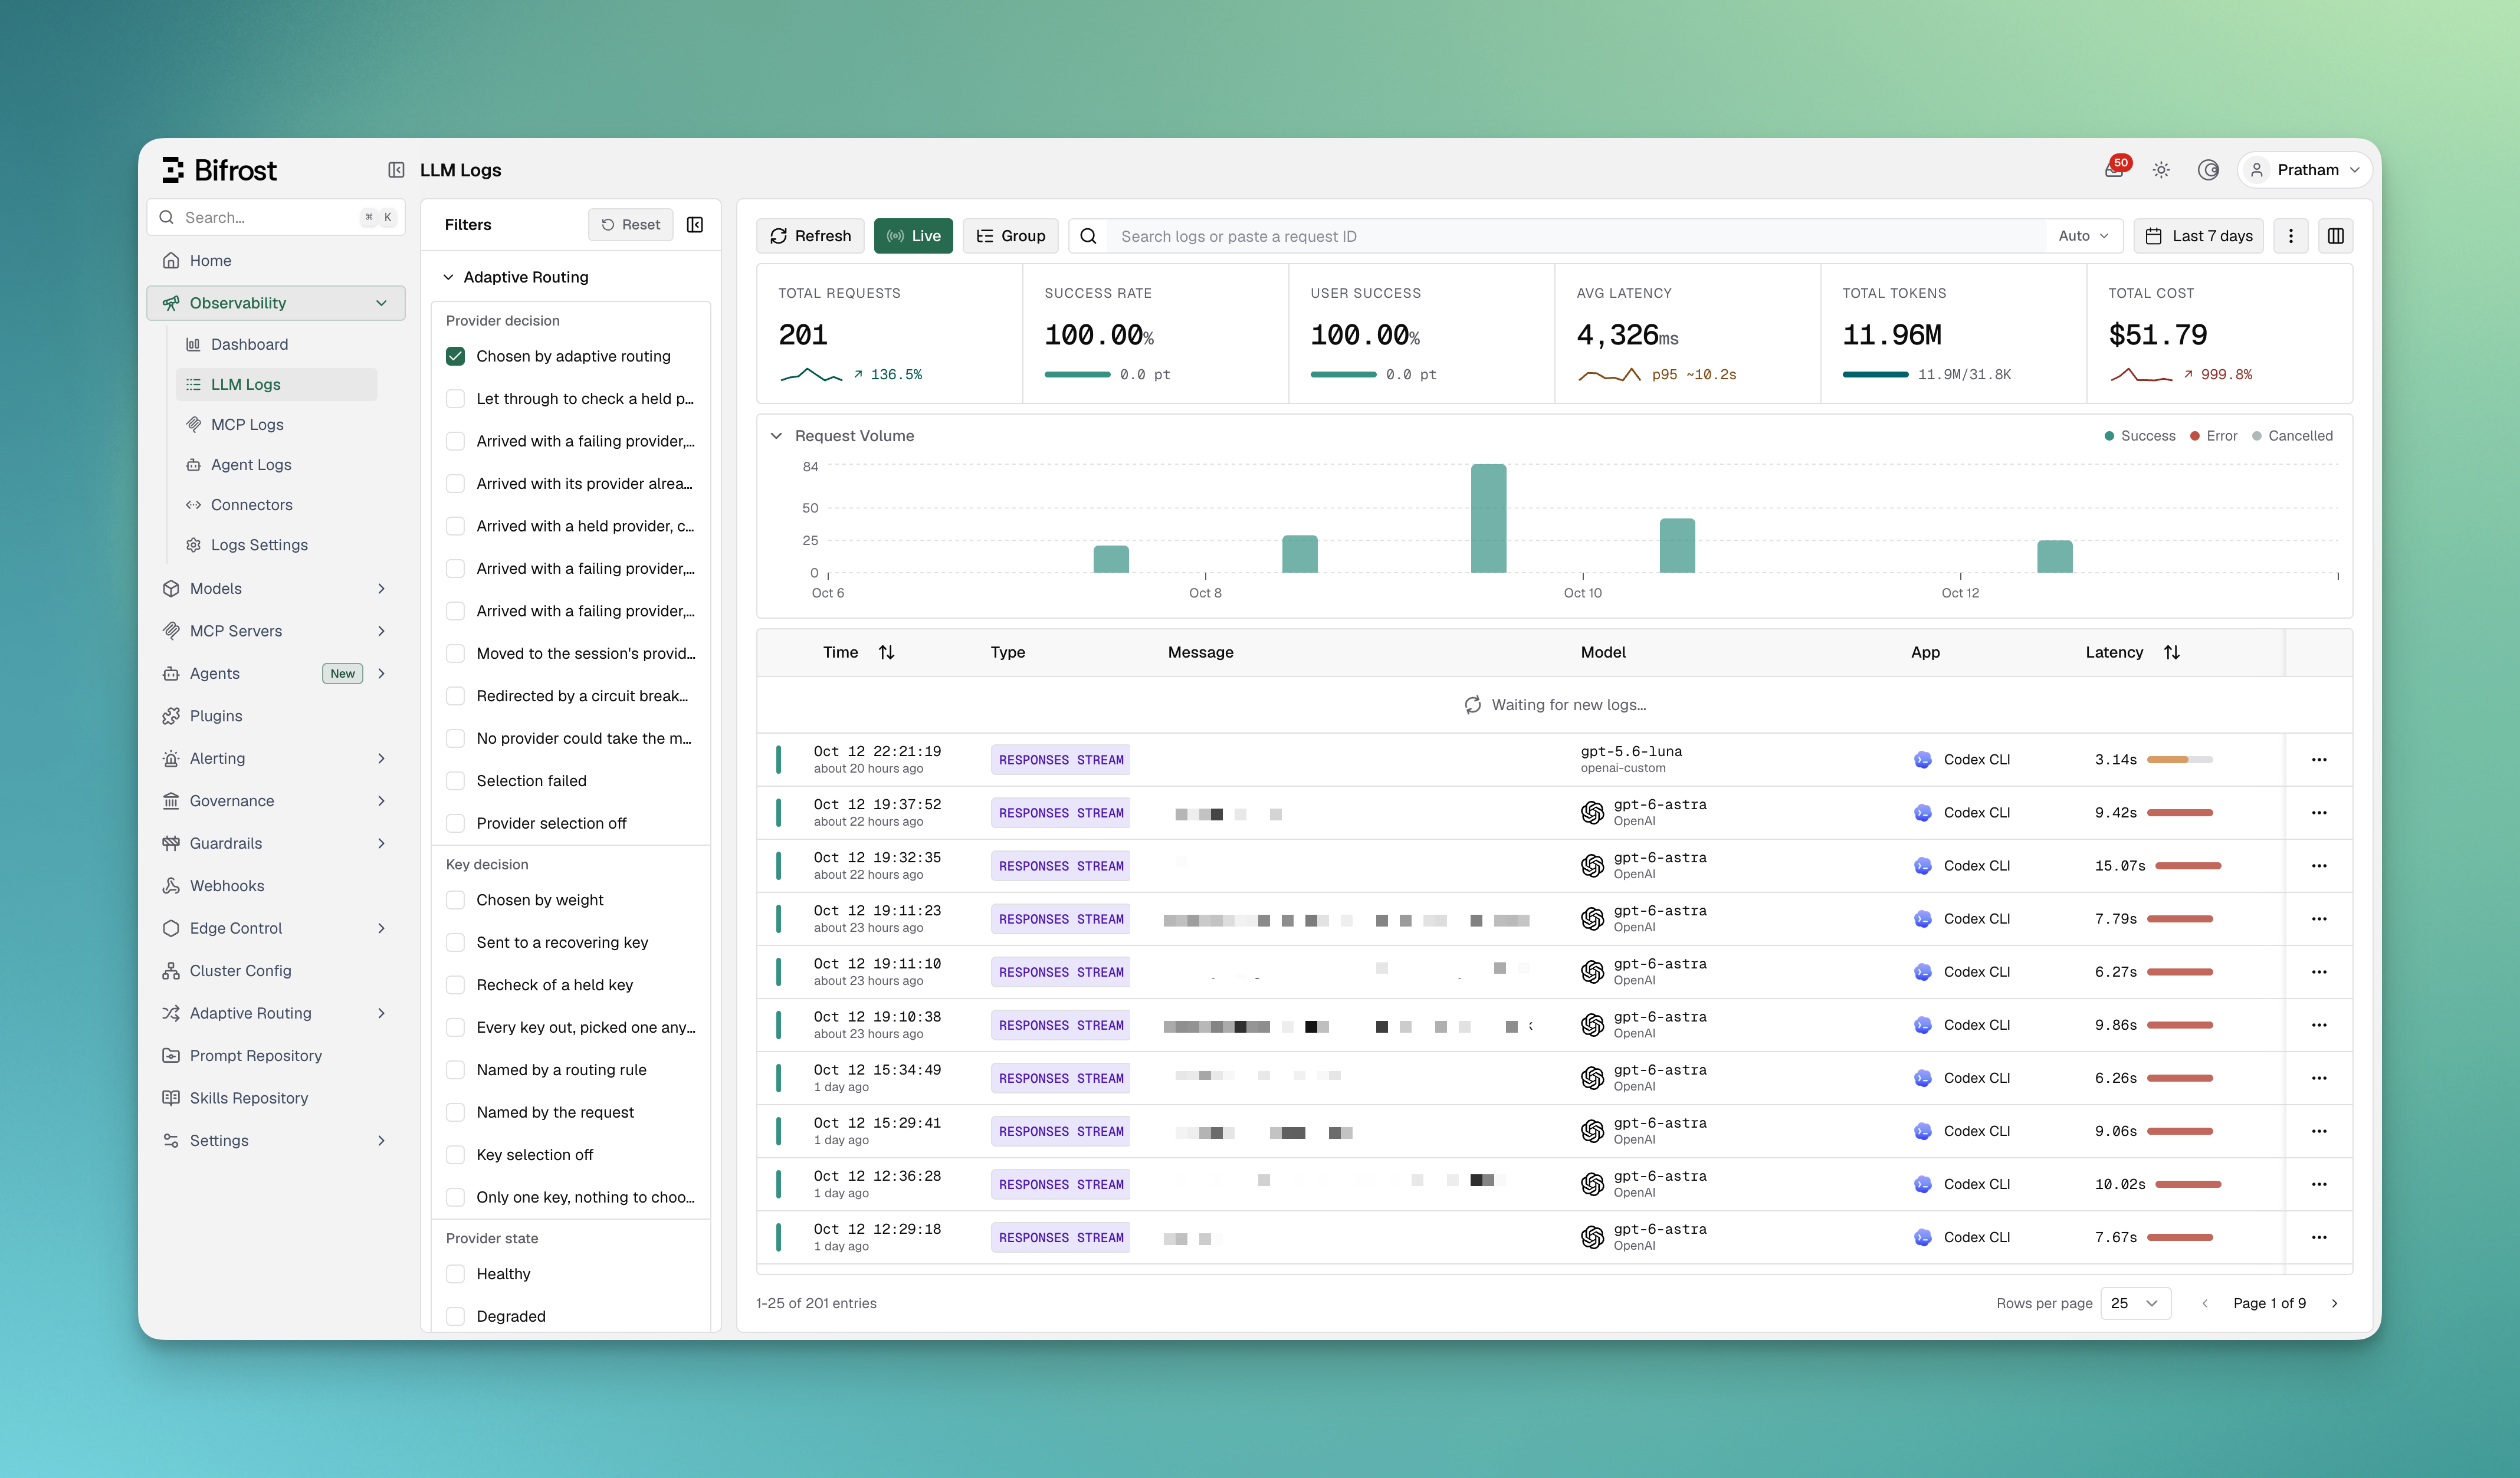Click the Settings item in sidebar
This screenshot has height=1478, width=2520.
click(275, 1141)
